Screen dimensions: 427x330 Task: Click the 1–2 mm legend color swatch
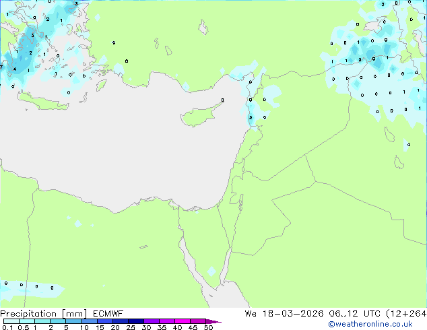[42, 321]
